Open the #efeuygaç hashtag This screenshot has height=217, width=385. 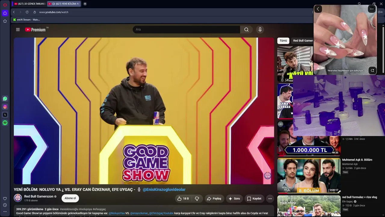click(x=99, y=209)
